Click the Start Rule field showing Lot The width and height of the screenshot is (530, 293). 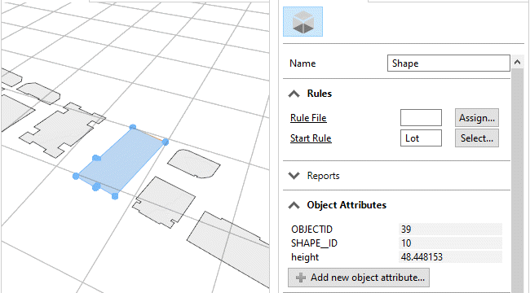point(421,138)
